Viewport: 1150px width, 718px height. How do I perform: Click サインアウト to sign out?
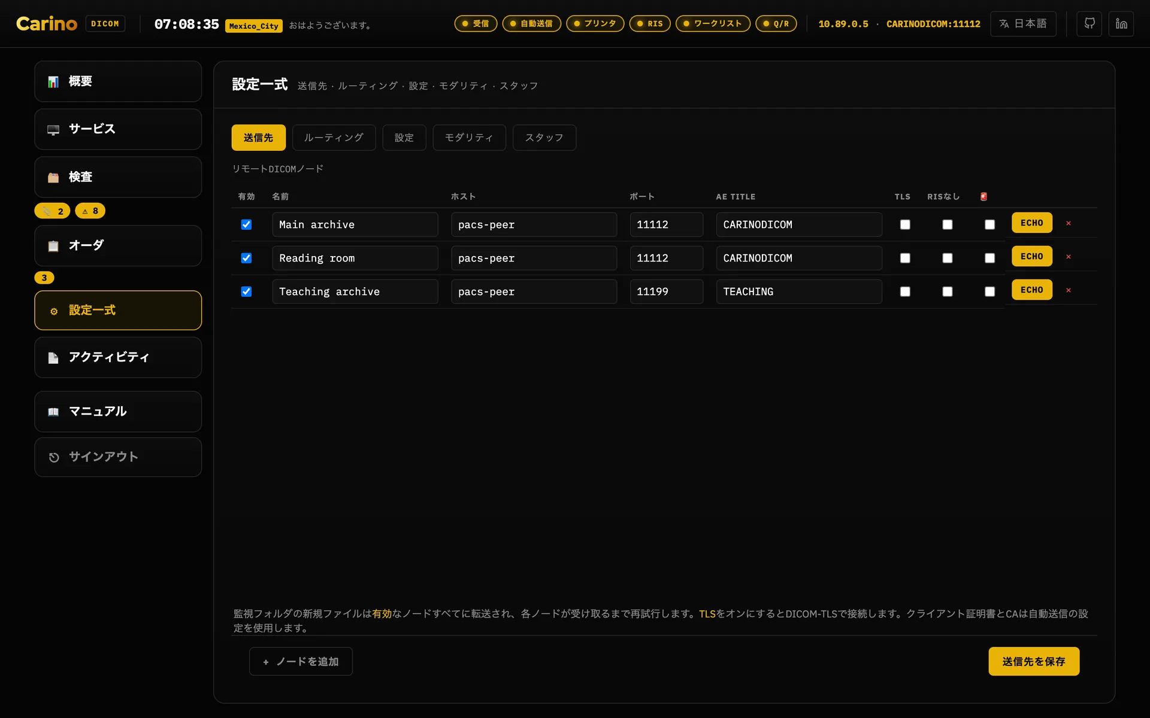click(118, 457)
